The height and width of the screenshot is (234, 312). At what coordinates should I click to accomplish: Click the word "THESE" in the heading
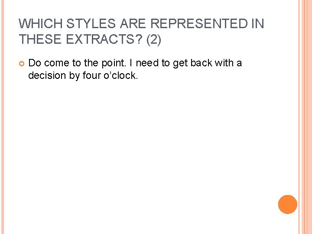click(40, 39)
